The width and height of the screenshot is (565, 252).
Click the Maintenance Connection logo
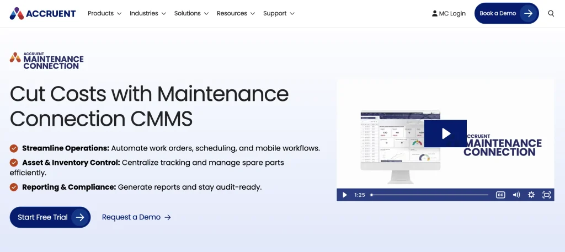tap(46, 61)
